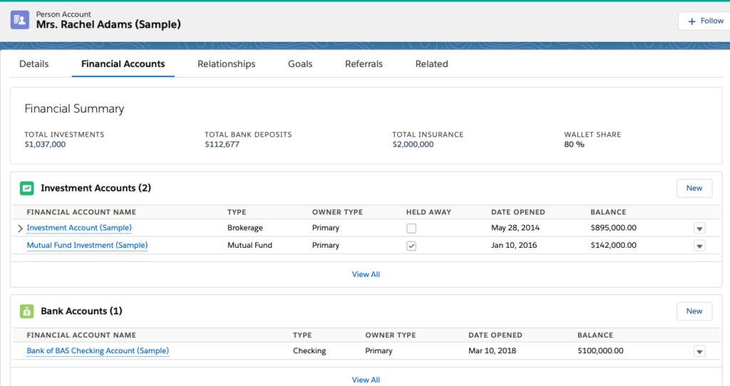Image resolution: width=730 pixels, height=386 pixels.
Task: Switch to the Details tab
Action: [x=34, y=64]
